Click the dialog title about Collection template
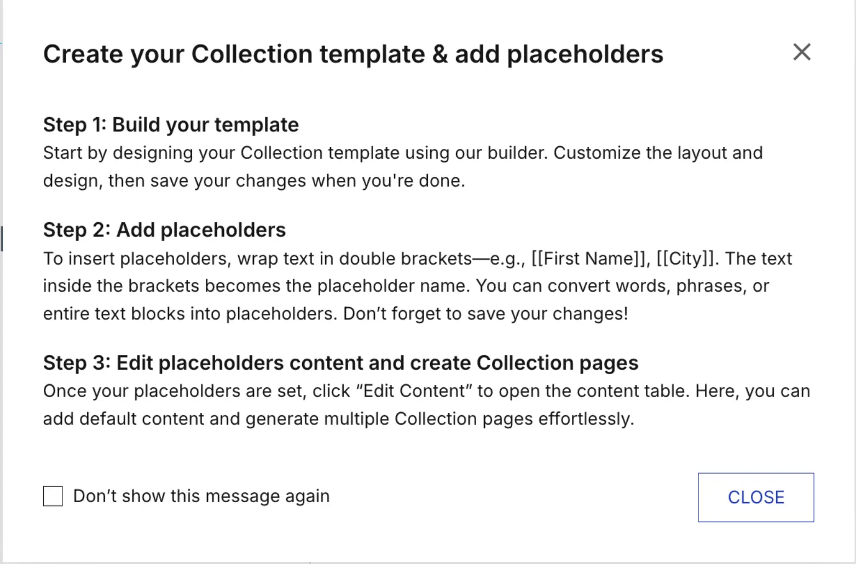This screenshot has width=856, height=564. 353,54
